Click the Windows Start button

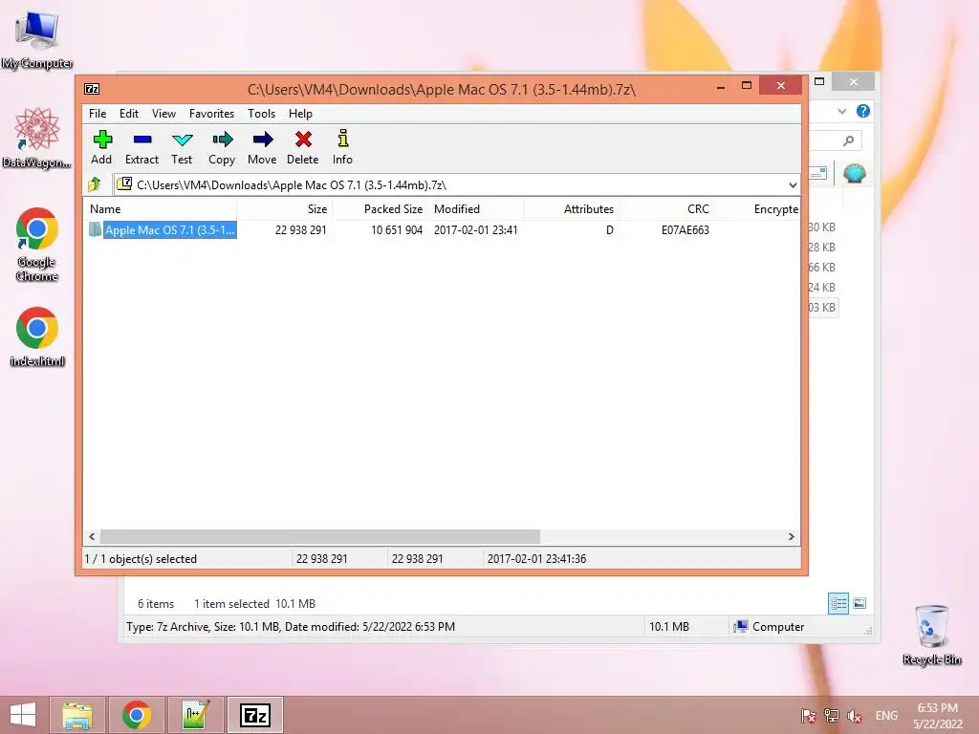tap(23, 715)
